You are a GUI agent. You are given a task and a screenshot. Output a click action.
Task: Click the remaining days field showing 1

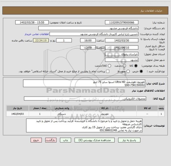pos(64,41)
